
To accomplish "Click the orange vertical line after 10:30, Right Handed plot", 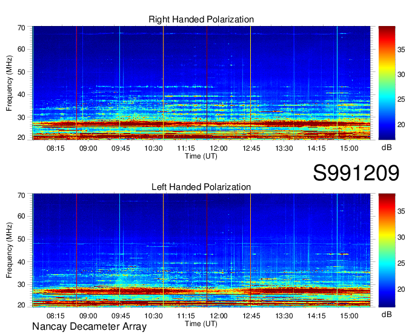I will tap(163, 83).
